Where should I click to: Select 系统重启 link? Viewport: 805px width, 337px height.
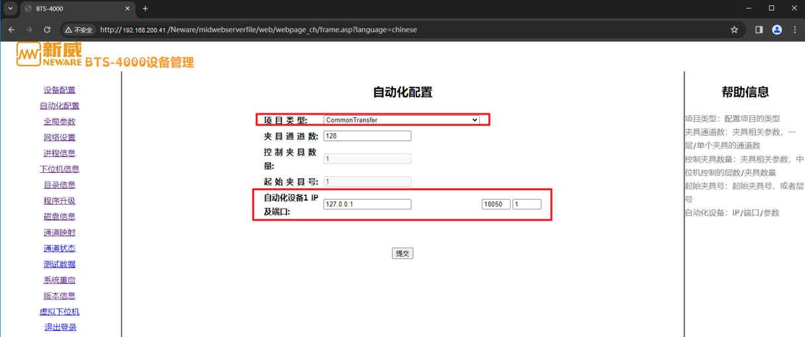point(60,281)
